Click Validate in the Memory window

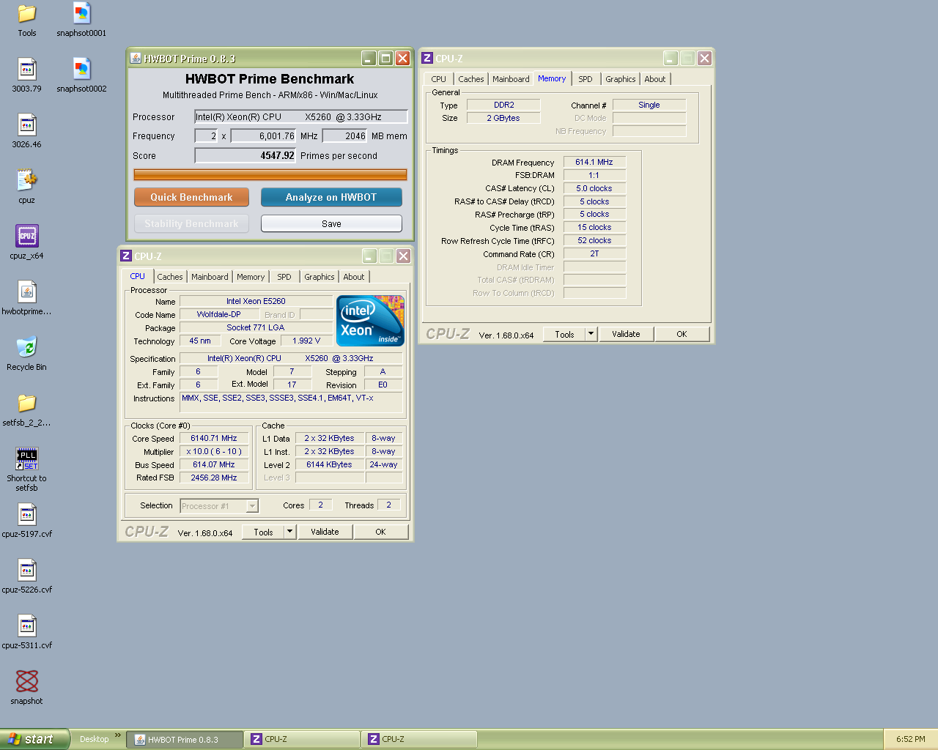(x=626, y=334)
